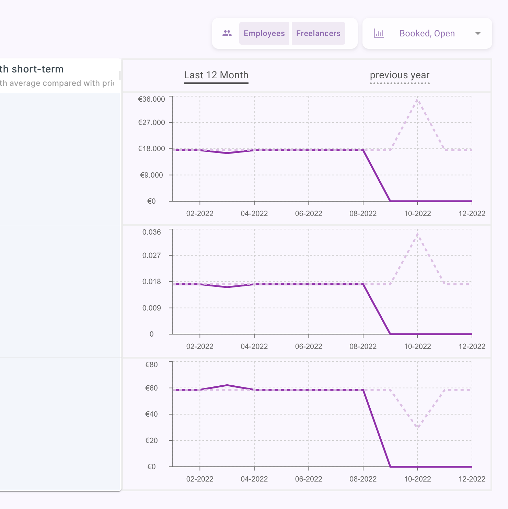The width and height of the screenshot is (508, 509).
Task: Click the short-term panel heading
Action: (32, 69)
